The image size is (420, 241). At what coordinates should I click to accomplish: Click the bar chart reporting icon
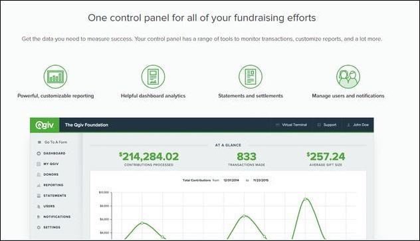(55, 77)
